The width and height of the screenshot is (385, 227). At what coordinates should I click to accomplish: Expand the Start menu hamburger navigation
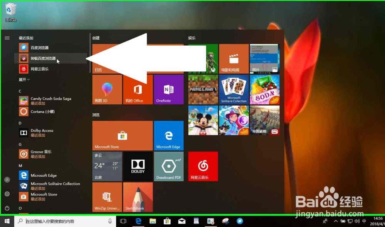click(x=7, y=38)
